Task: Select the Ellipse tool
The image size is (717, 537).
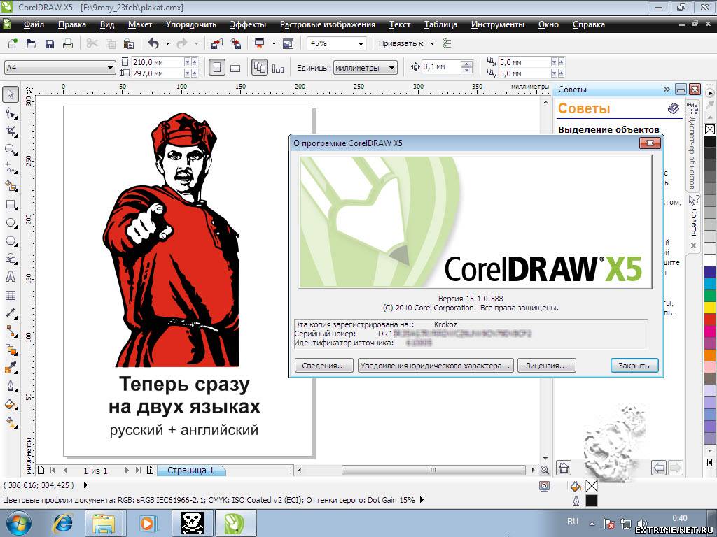Action: pyautogui.click(x=11, y=222)
